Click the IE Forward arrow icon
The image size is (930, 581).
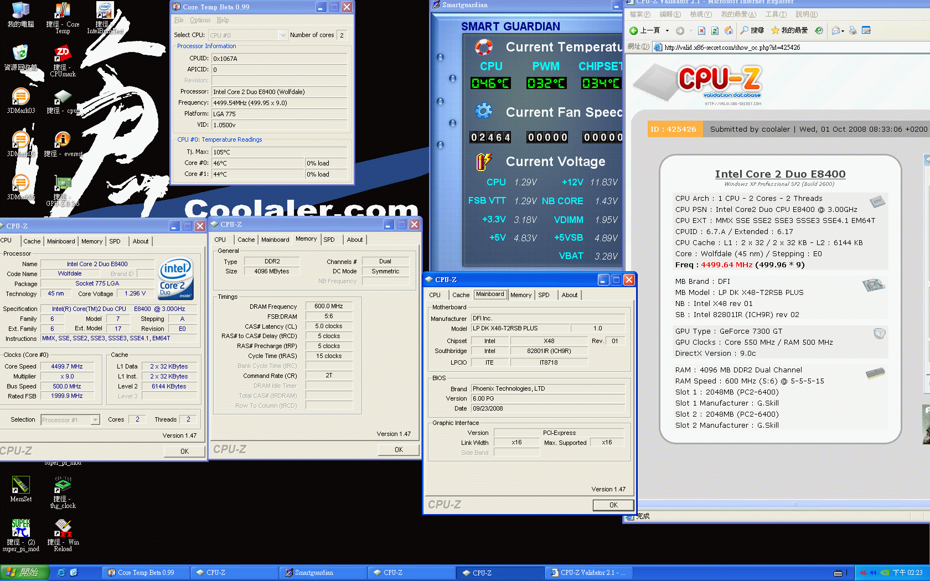click(680, 30)
